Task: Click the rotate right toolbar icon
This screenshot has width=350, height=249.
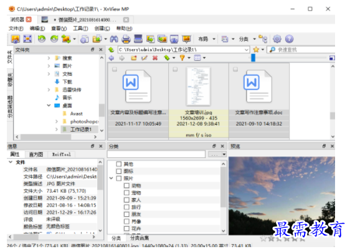Action: pos(54,39)
